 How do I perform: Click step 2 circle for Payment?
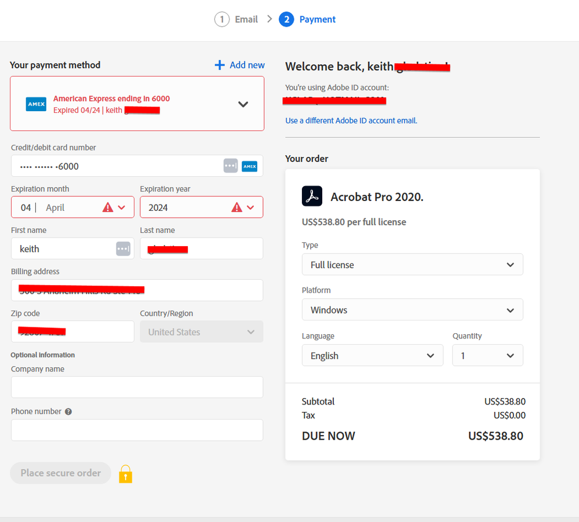[x=286, y=19]
